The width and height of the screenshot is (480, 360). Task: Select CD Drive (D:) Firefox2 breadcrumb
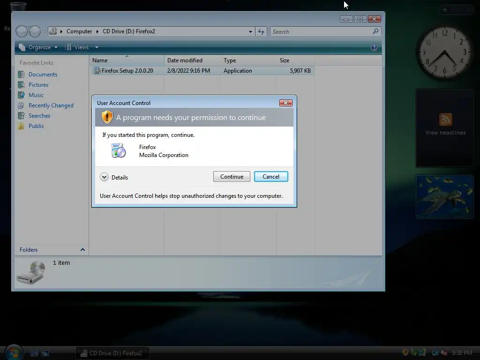pos(129,31)
